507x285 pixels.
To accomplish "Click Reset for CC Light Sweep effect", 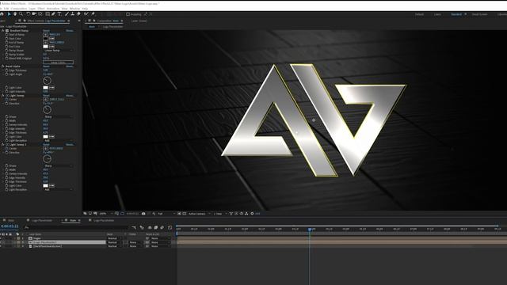I will point(46,96).
